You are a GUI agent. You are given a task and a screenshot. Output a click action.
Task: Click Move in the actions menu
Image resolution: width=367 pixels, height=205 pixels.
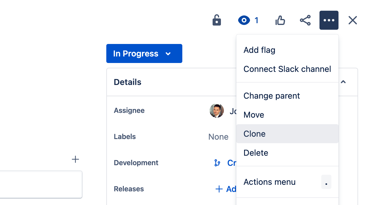click(x=254, y=115)
